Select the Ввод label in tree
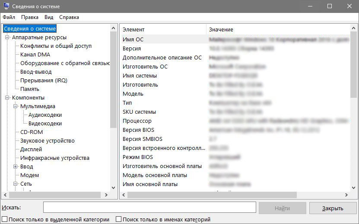 point(26,166)
